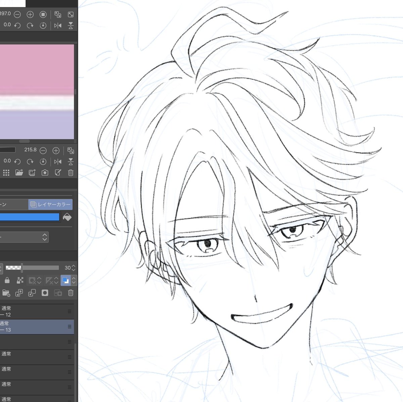Click Navigator fit-to-navigator double-square arrow icon
Viewport: 403px width, 402px height.
[58, 14]
